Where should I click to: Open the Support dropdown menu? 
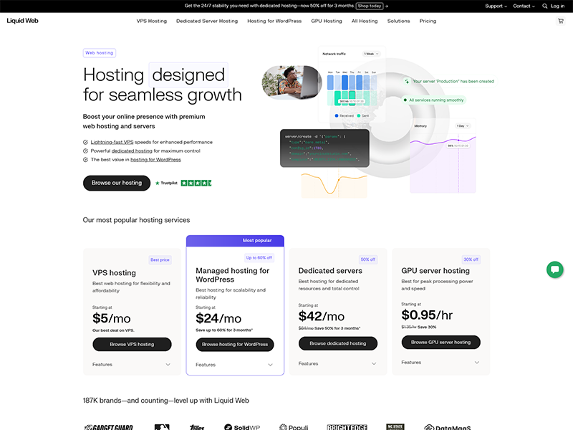click(496, 6)
